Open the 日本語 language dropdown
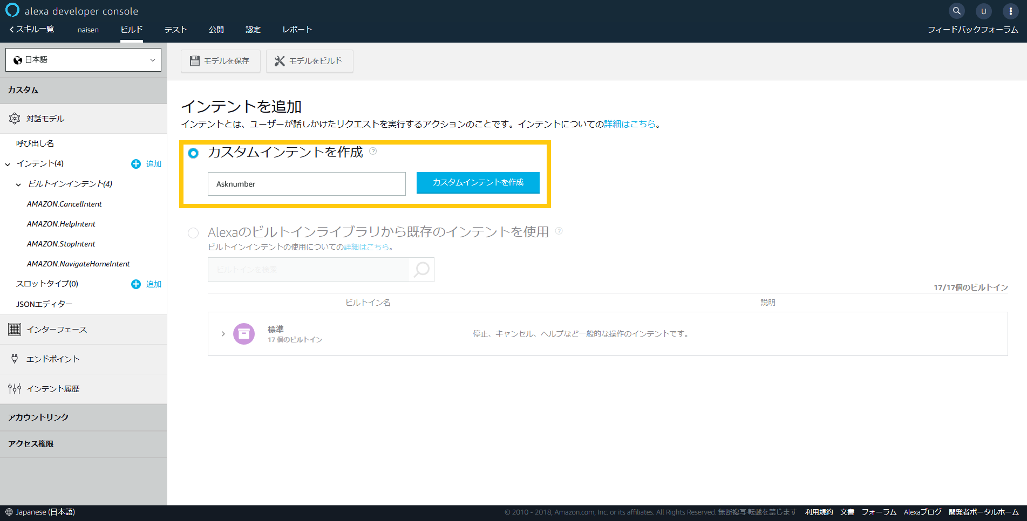 84,60
